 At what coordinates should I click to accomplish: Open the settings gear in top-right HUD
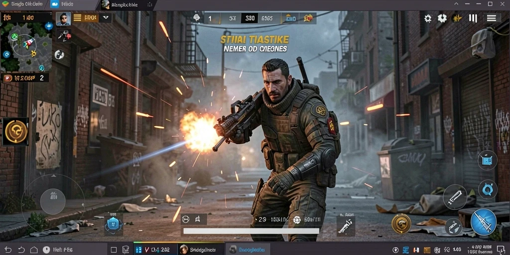428,18
